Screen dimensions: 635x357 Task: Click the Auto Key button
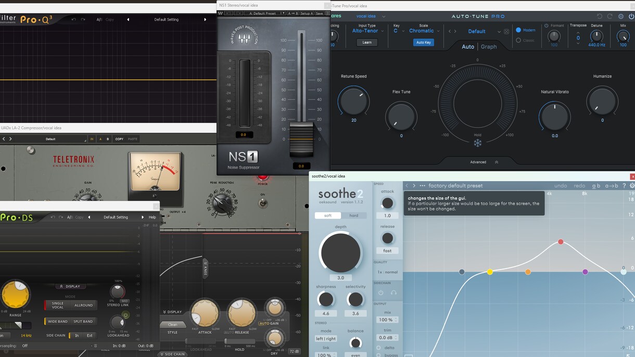click(x=424, y=43)
